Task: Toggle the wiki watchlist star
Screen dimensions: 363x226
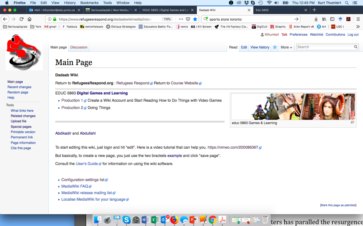Action: click(275, 47)
